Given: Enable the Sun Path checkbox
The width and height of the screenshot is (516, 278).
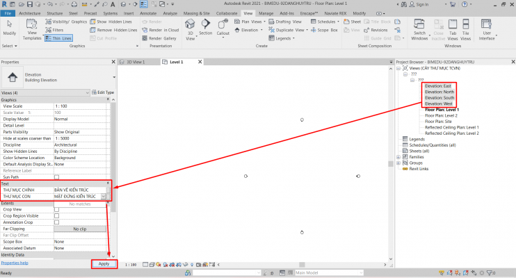Looking at the screenshot, I should click(56, 177).
